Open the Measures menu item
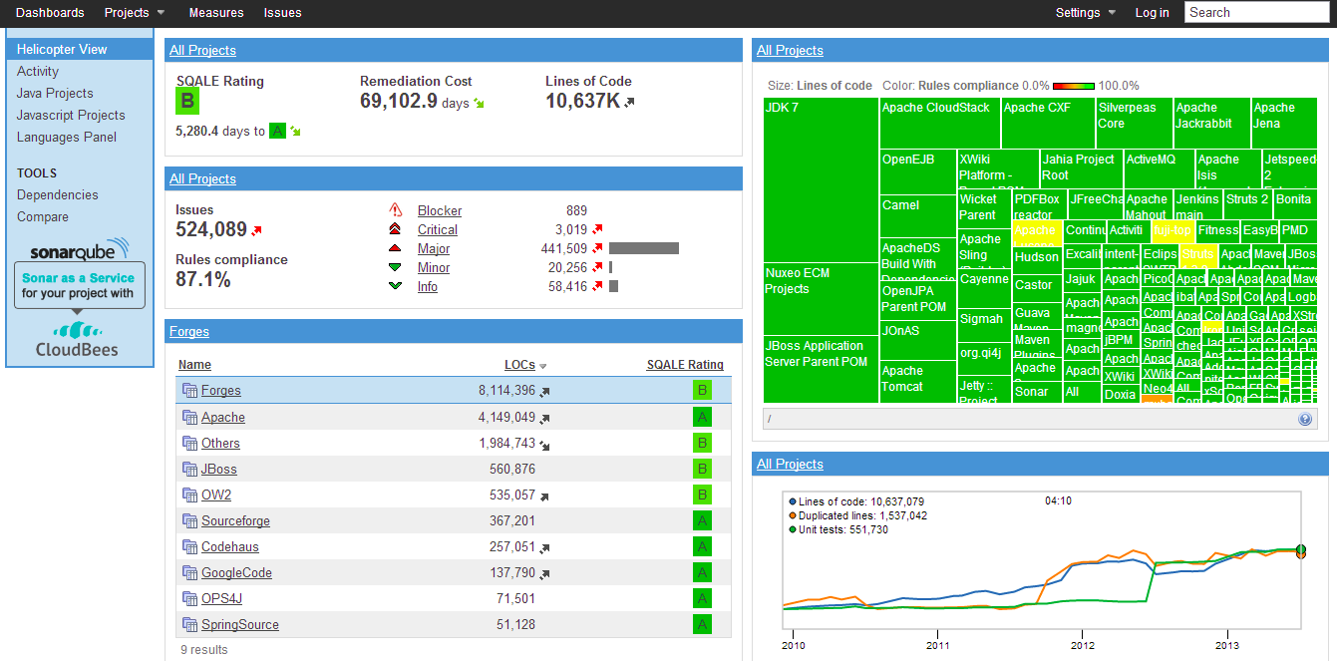The height and width of the screenshot is (661, 1337). (216, 13)
